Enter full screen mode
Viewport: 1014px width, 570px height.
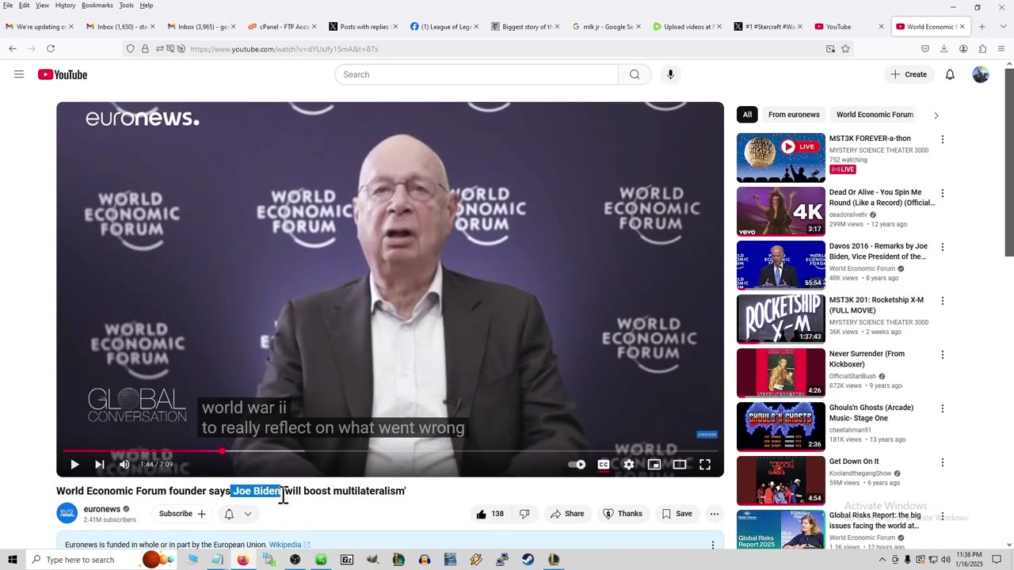pyautogui.click(x=705, y=465)
